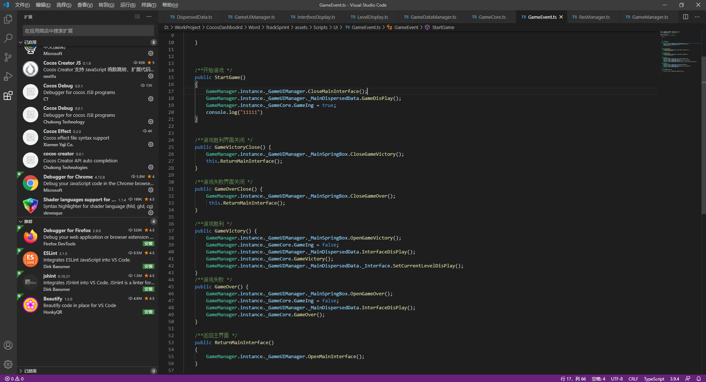This screenshot has height=382, width=706.
Task: Click gear for Debugger for Chrome extension
Action: tap(151, 190)
